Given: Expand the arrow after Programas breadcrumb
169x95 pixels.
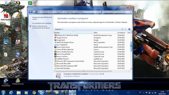Looking at the screenshot, I should 64,12.
